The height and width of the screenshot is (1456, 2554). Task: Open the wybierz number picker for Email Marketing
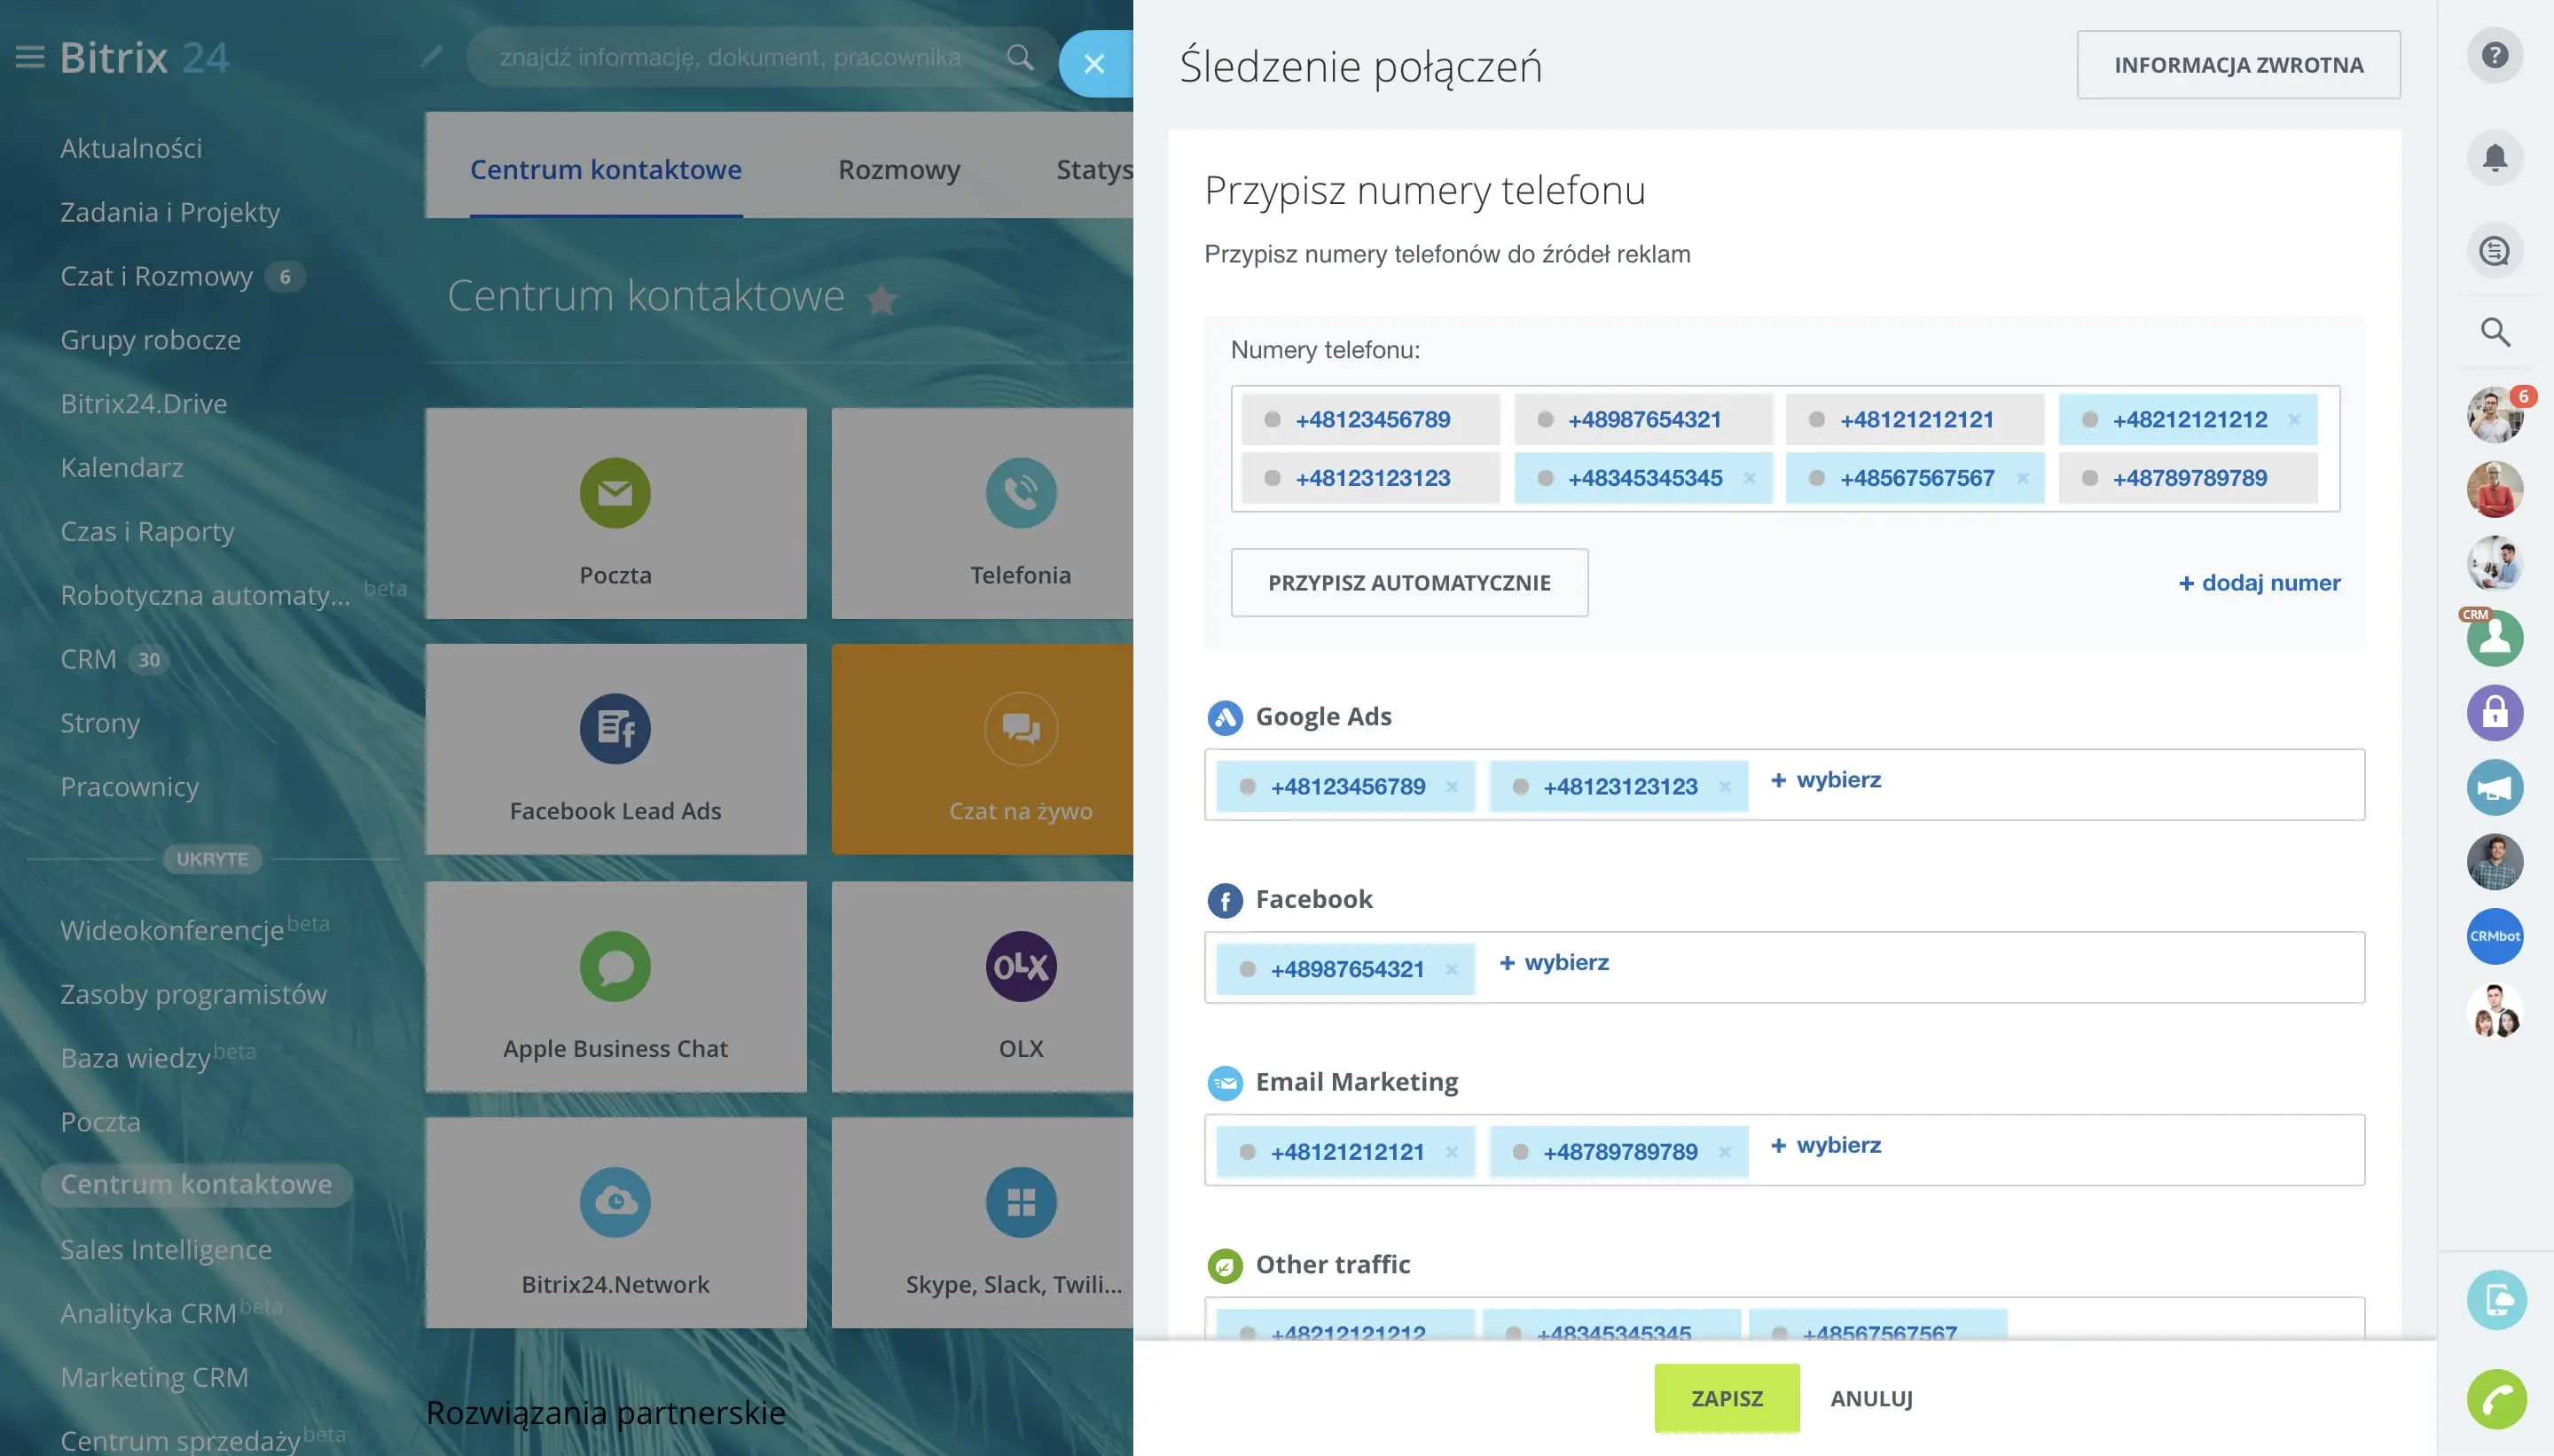[1826, 1145]
